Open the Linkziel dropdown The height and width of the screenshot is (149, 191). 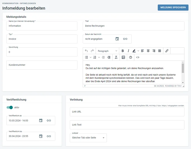click(x=88, y=138)
